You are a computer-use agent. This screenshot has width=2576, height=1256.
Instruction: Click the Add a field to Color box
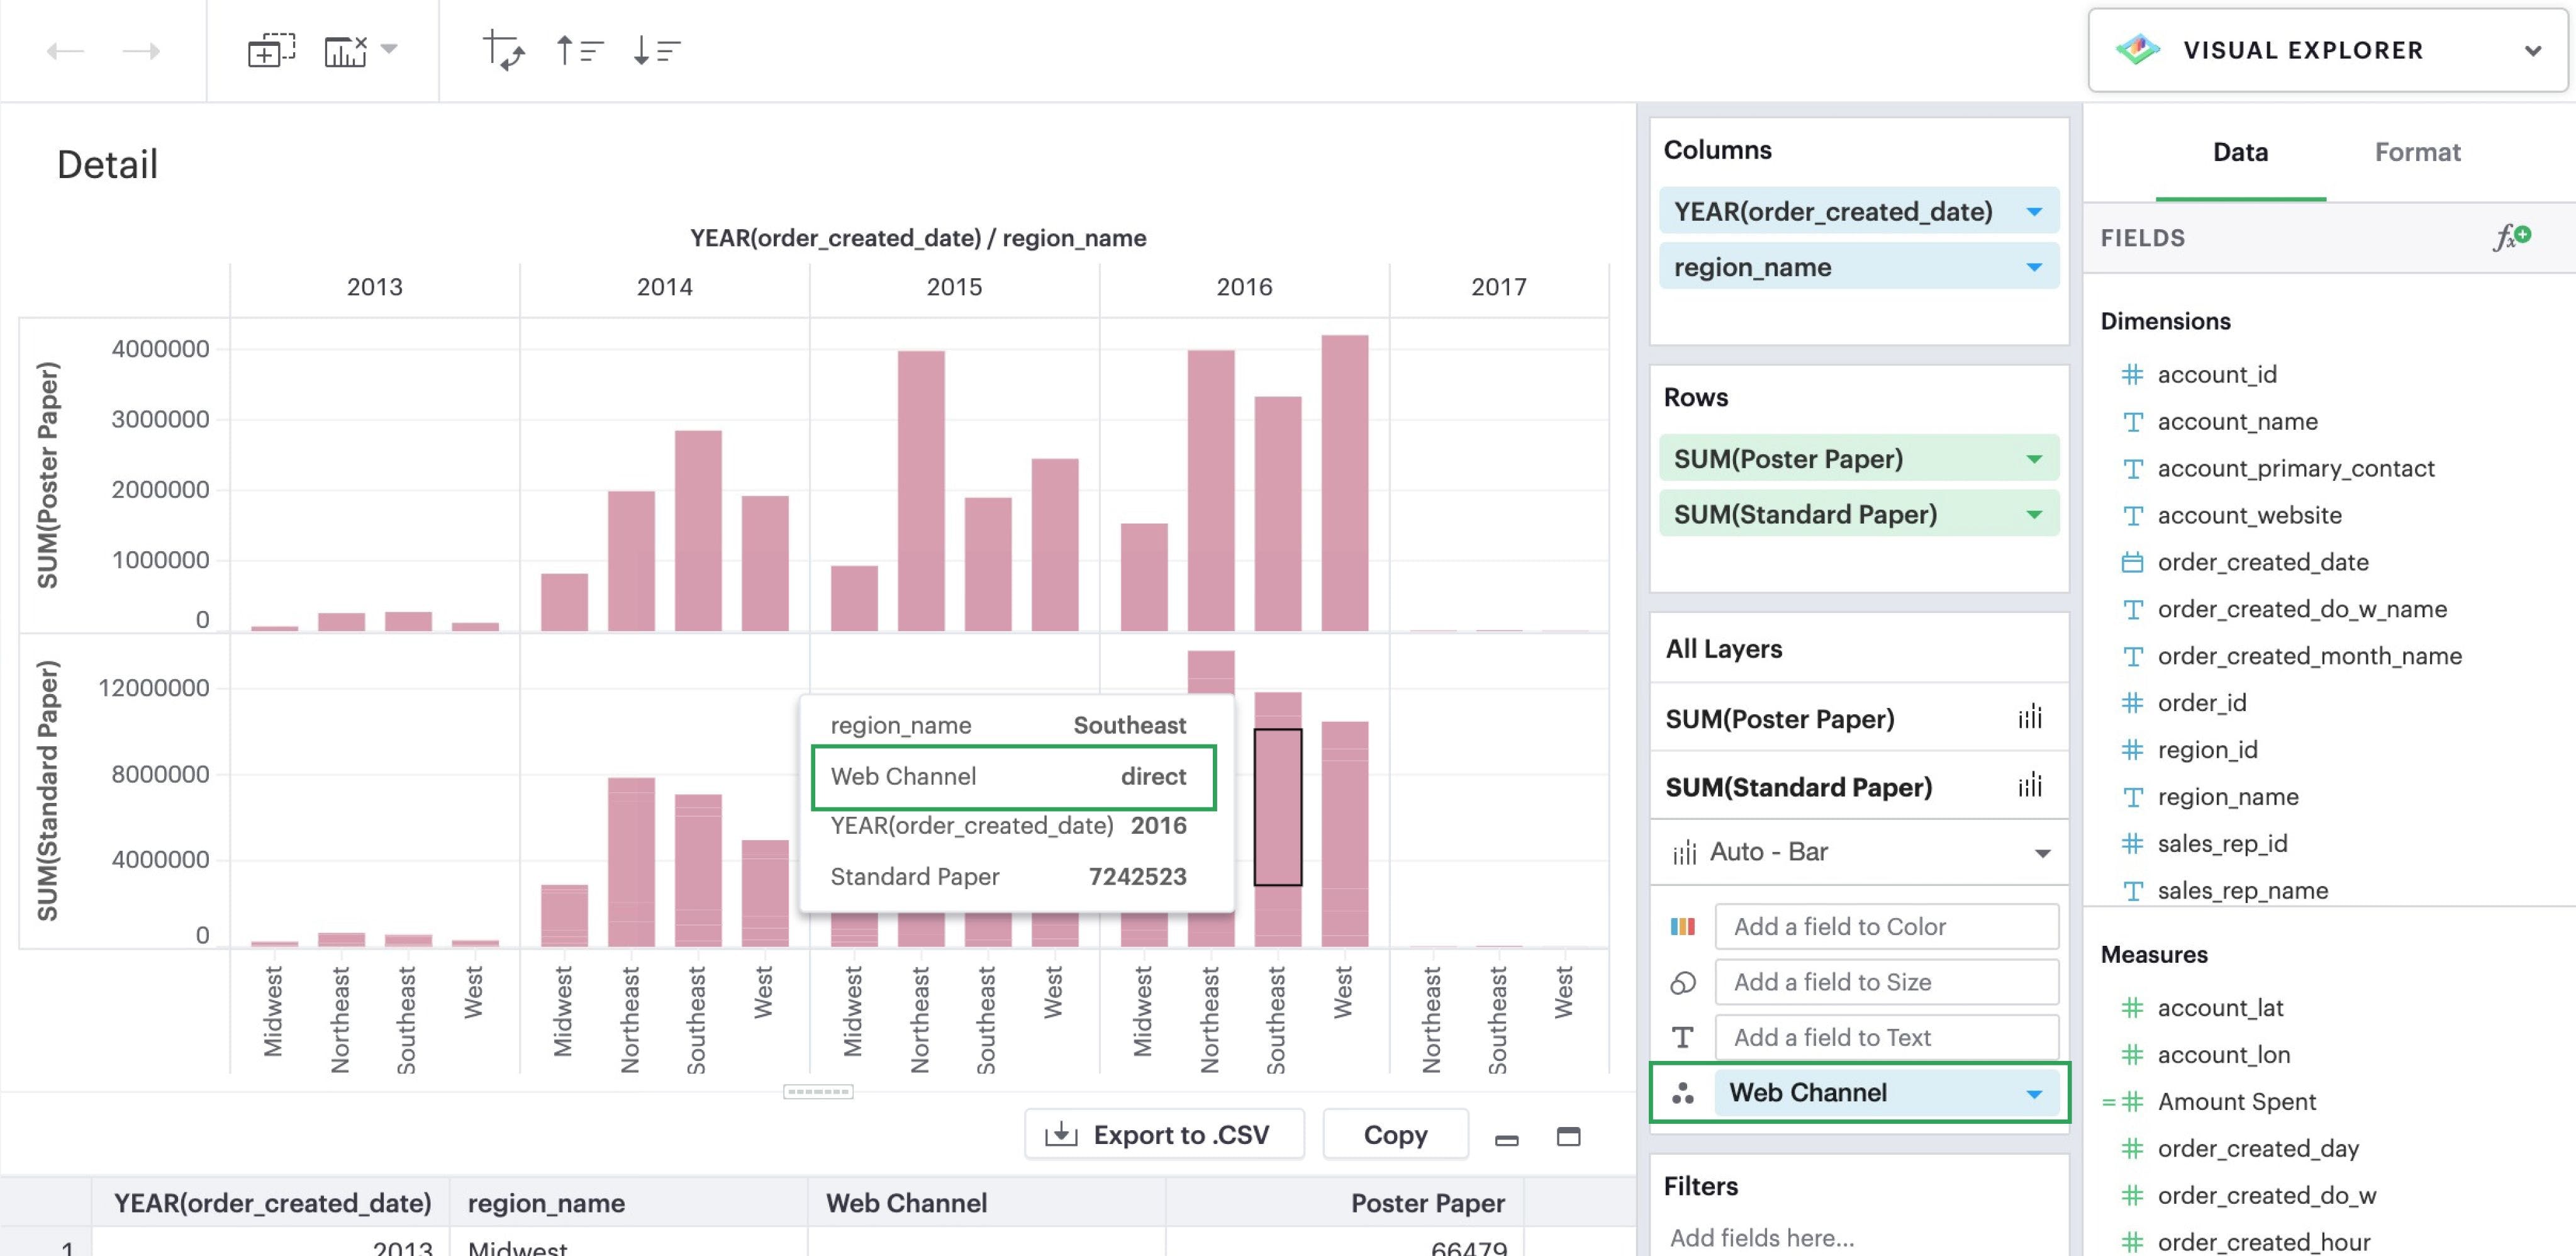(1885, 927)
